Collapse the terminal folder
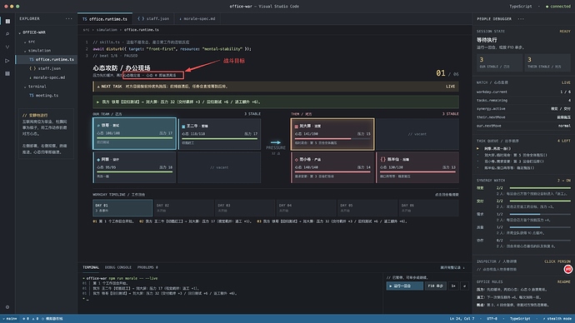575x323 pixels. click(x=36, y=87)
